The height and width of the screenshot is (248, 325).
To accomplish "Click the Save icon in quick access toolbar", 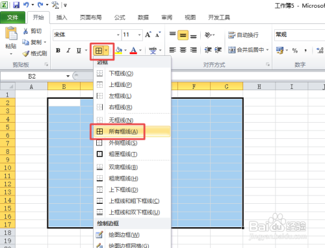I will 16,5.
